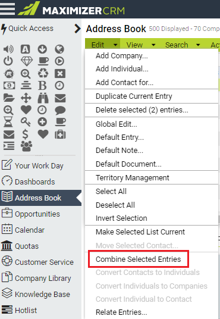Click the group of people icon
The height and width of the screenshot is (319, 220).
point(26,146)
